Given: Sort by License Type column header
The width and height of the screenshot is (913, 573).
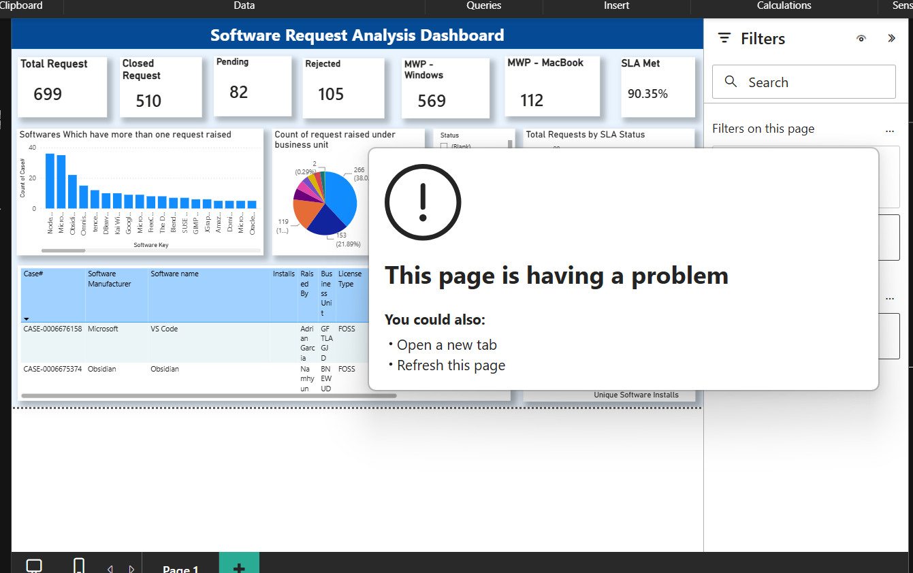Looking at the screenshot, I should [x=352, y=294].
